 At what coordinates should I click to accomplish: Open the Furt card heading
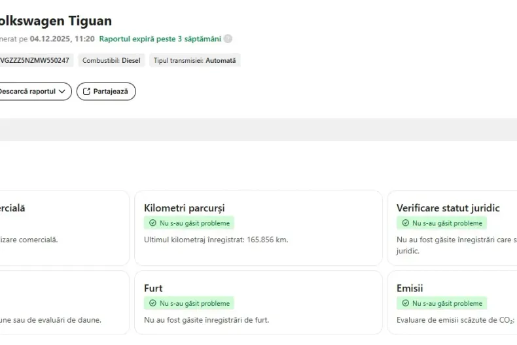[x=153, y=289]
